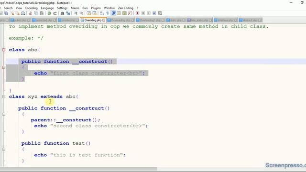Collapse the test function fold marker
Viewport: 306px width, 172px height.
click(x=4, y=149)
